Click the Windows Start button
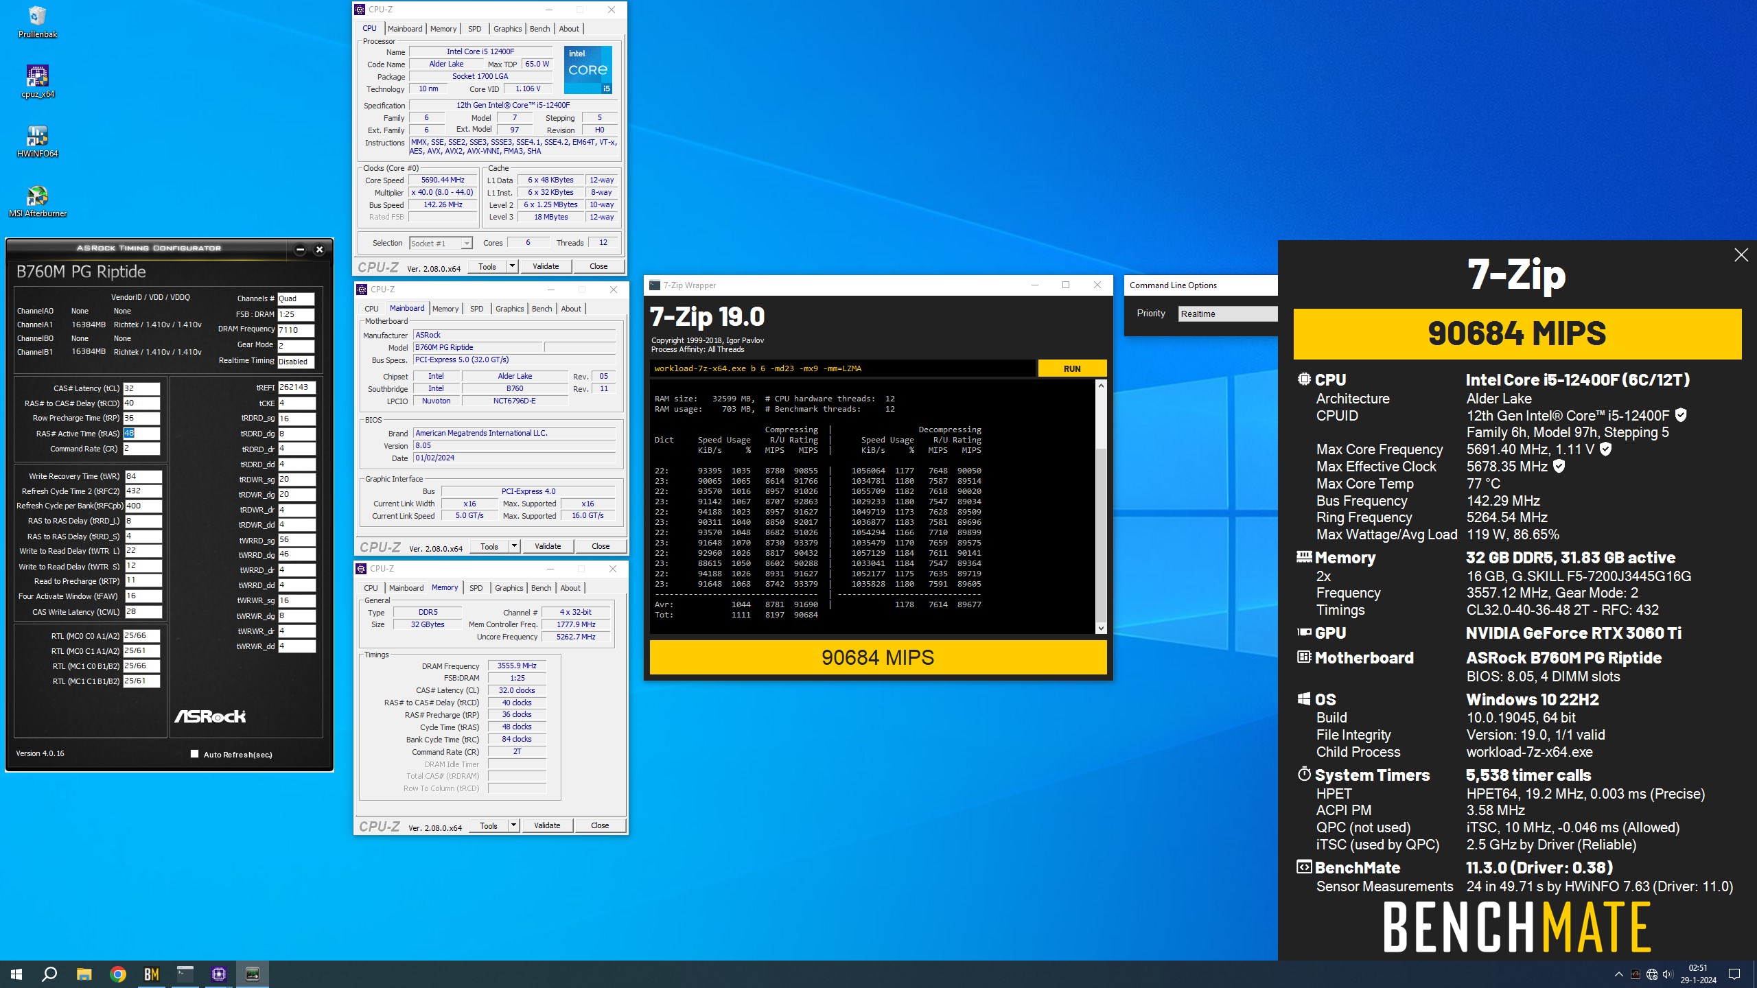This screenshot has width=1757, height=988. (x=16, y=974)
